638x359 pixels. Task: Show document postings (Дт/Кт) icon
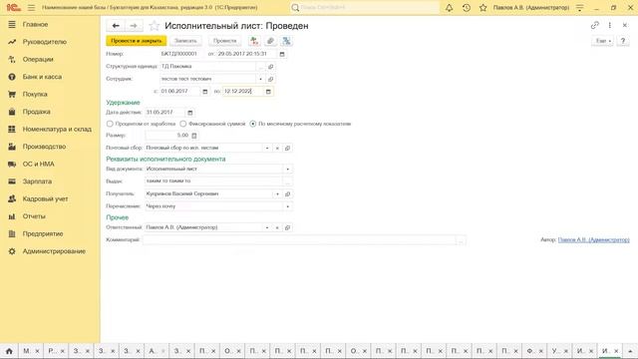[x=254, y=41]
